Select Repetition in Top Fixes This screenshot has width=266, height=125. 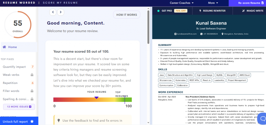(x=10, y=83)
